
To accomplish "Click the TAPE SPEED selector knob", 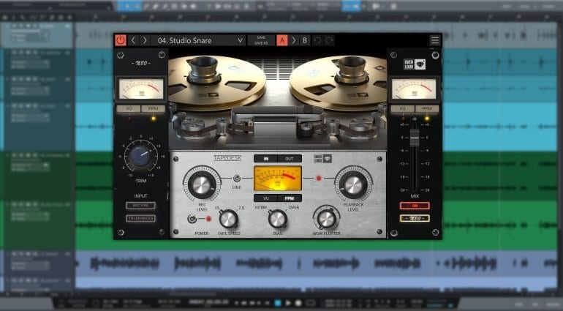I will pos(228,219).
